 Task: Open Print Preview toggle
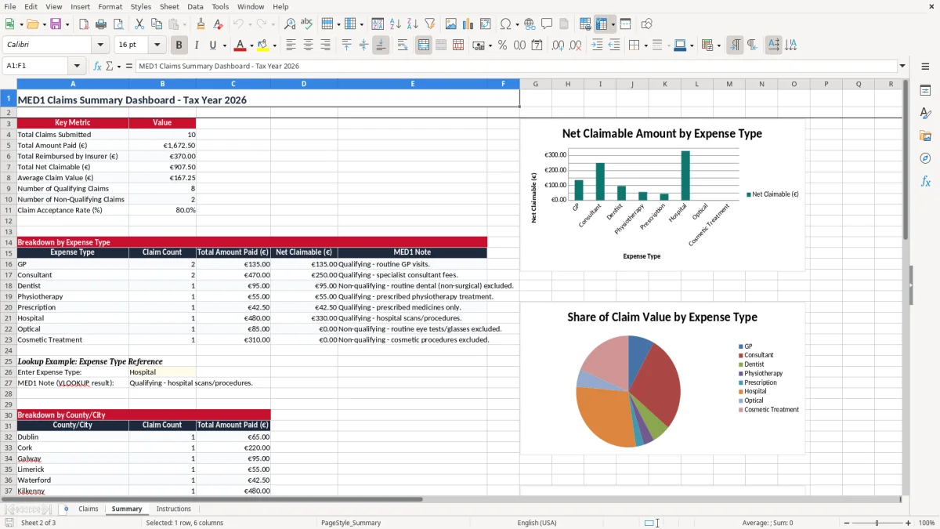(117, 24)
